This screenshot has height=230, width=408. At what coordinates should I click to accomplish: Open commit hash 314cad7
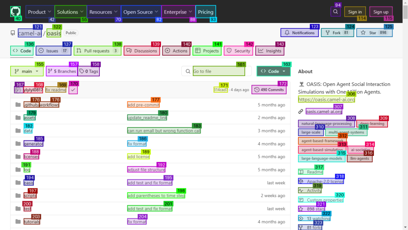pos(221,90)
